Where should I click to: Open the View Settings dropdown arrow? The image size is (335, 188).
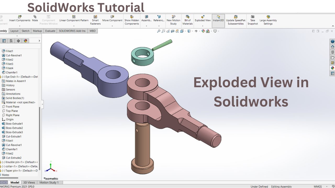pyautogui.click(x=218, y=31)
